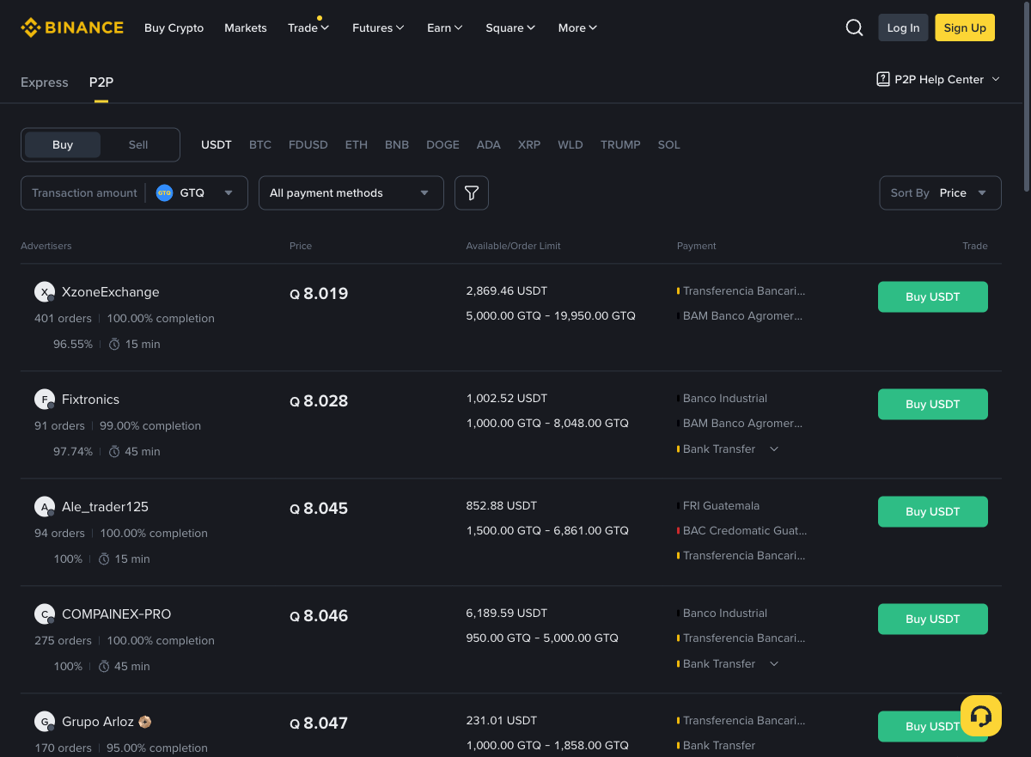
Task: Expand Fixtronics' payment methods chevron
Action: (774, 449)
